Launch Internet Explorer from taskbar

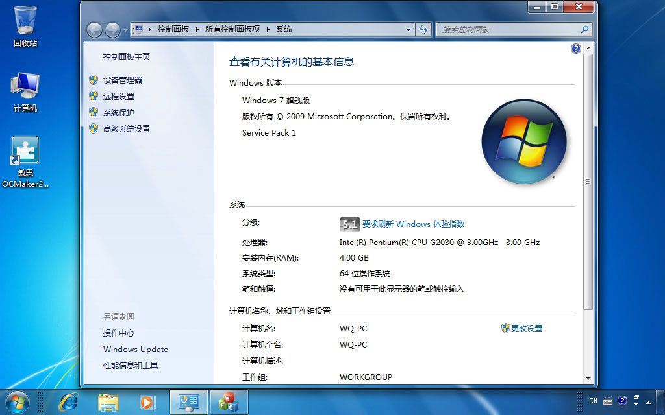click(69, 402)
